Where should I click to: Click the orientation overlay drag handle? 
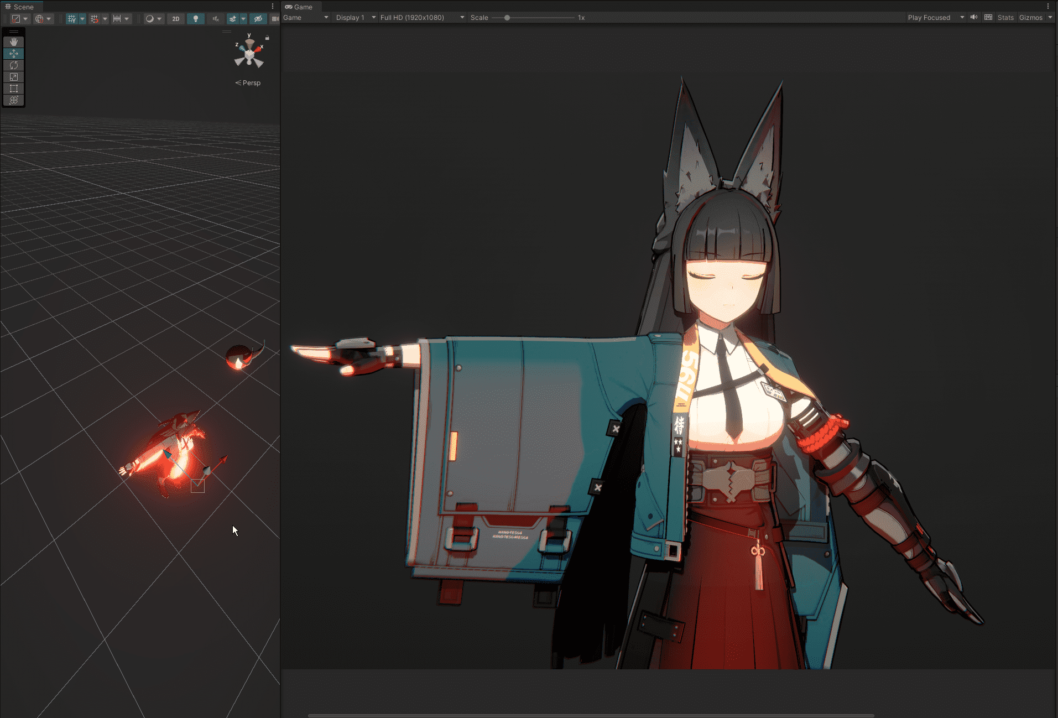coord(227,32)
